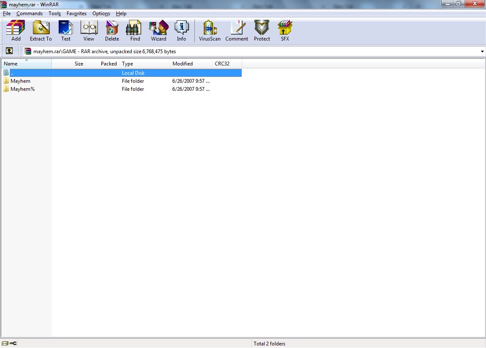This screenshot has width=486, height=348.
Task: Open the Favorites menu
Action: point(76,14)
